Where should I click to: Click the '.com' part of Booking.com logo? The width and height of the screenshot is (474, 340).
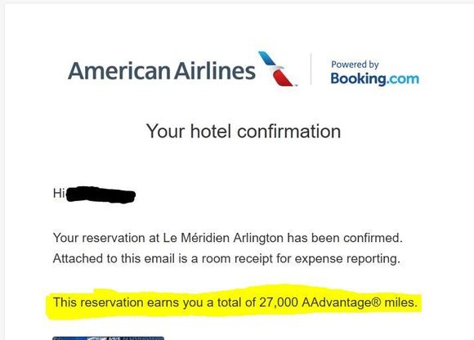click(x=403, y=79)
